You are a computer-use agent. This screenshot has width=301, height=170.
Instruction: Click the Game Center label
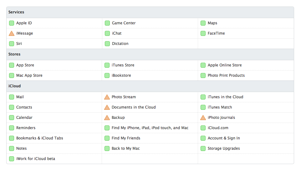pyautogui.click(x=124, y=23)
